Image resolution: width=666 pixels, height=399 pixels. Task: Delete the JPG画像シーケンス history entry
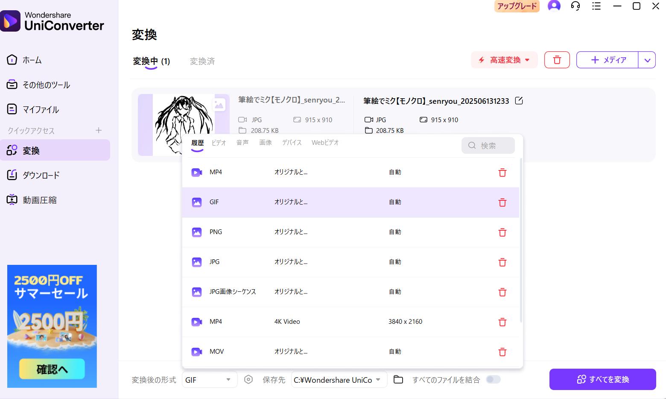pos(502,292)
